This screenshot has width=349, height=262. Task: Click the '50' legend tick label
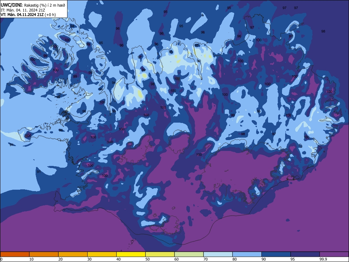click(148, 259)
